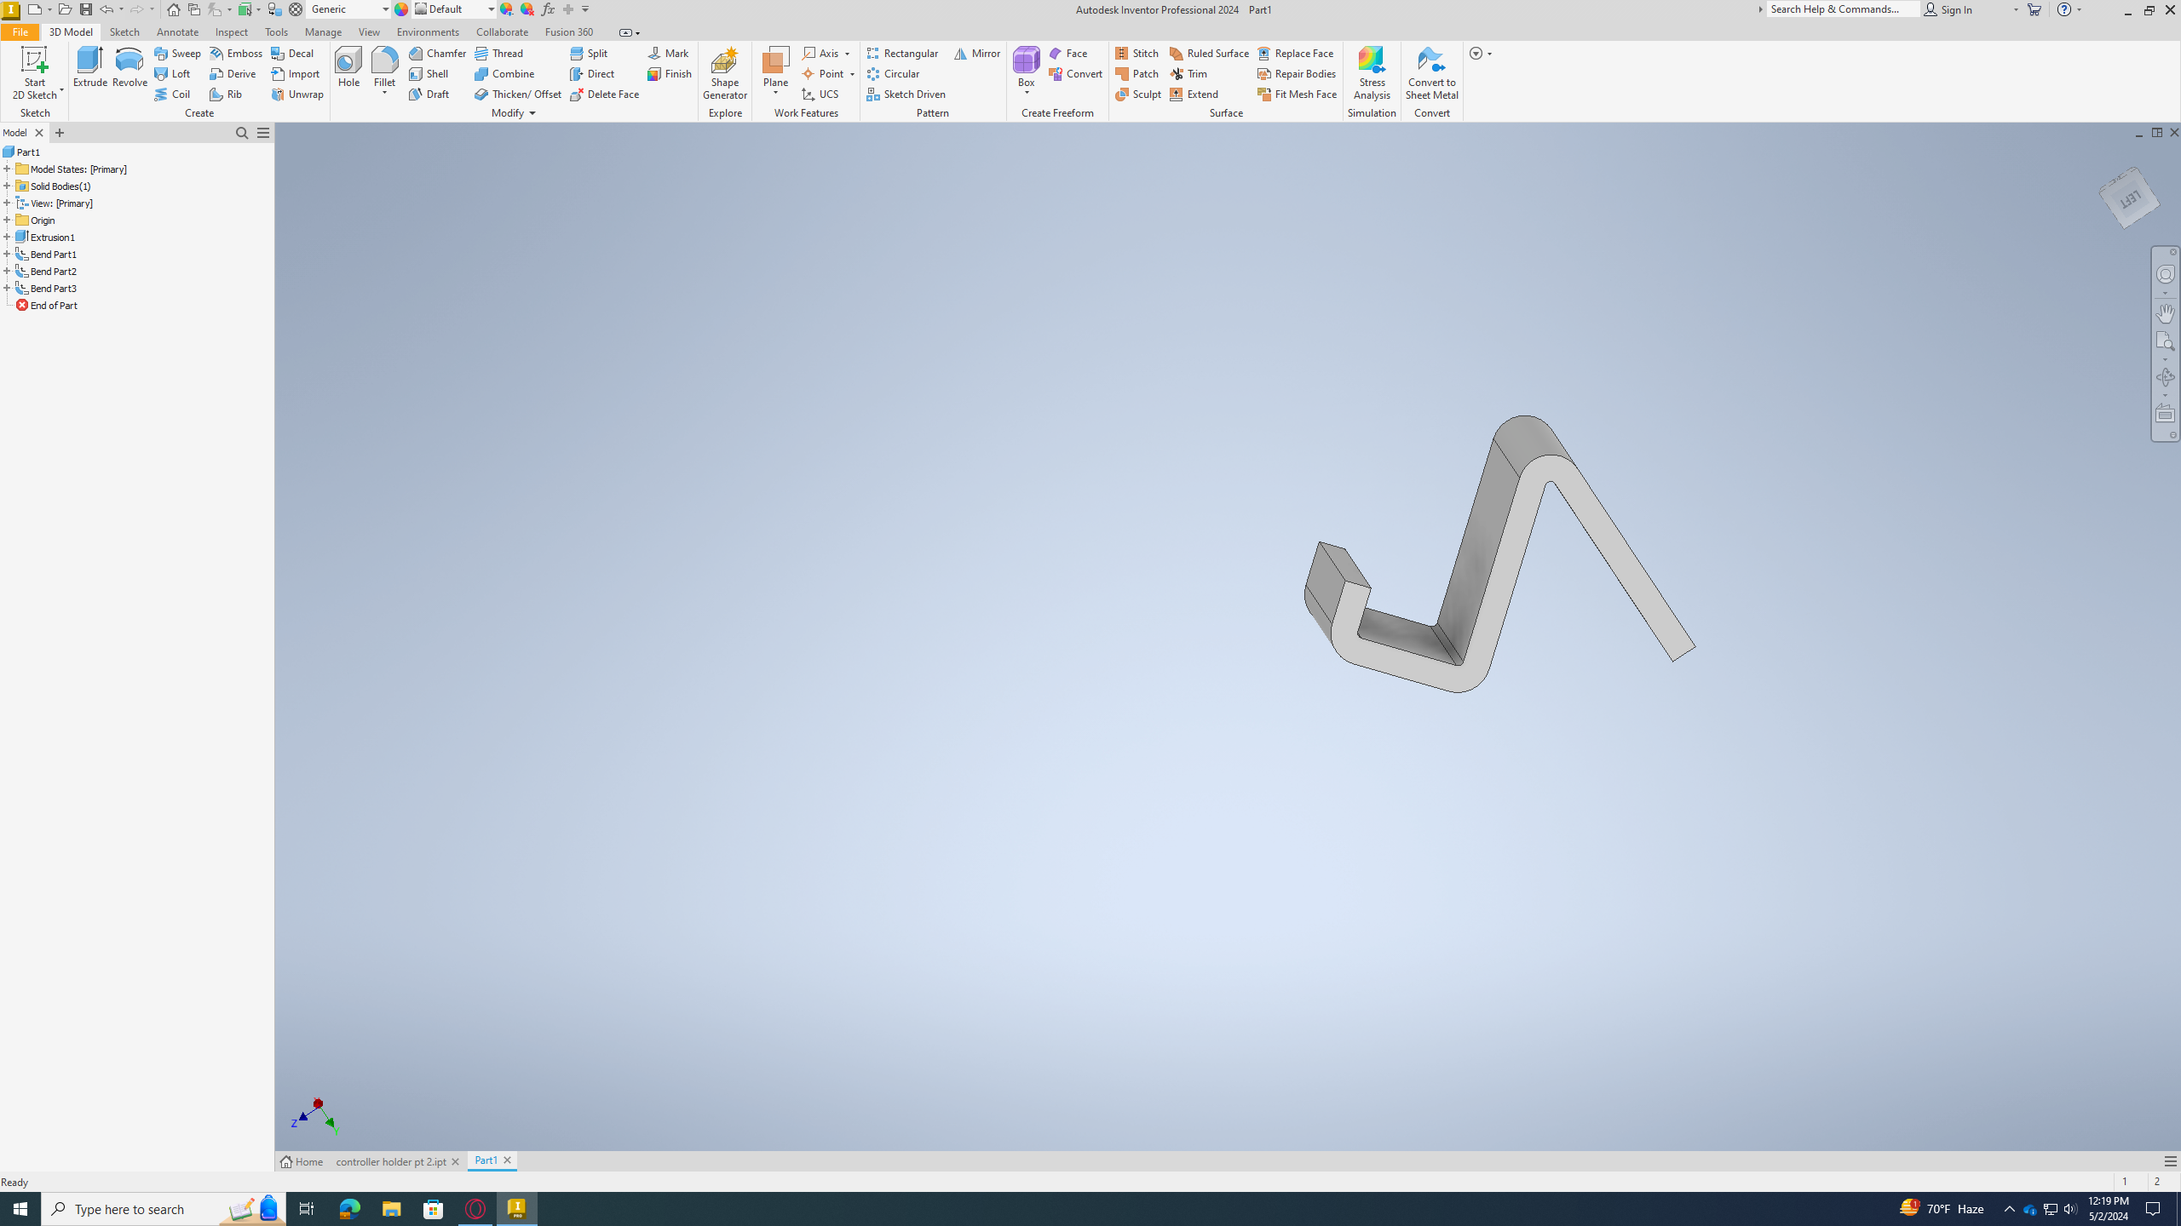Switch to the Environments ribbon tab
Viewport: 2181px width, 1226px height.
(428, 32)
